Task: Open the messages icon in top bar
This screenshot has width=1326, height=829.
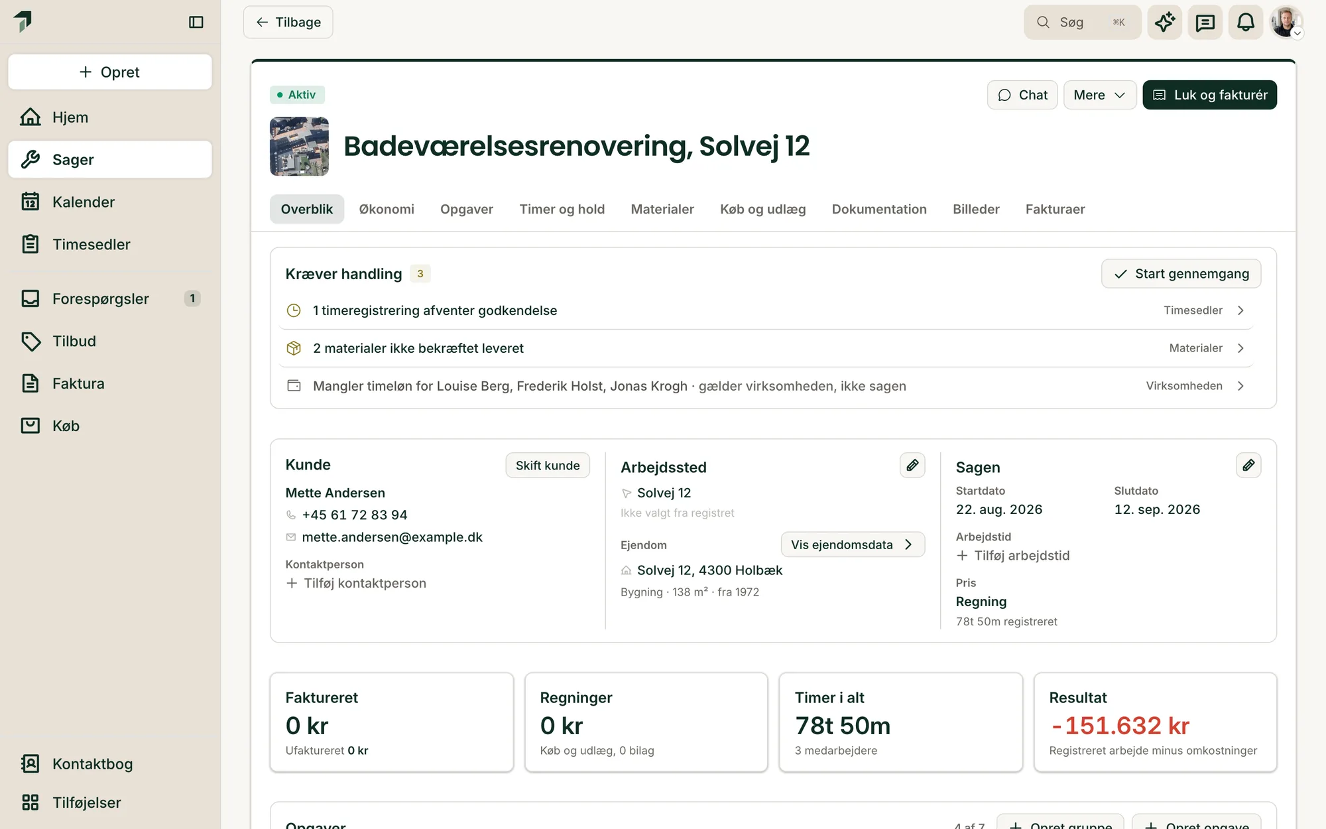Action: tap(1205, 22)
